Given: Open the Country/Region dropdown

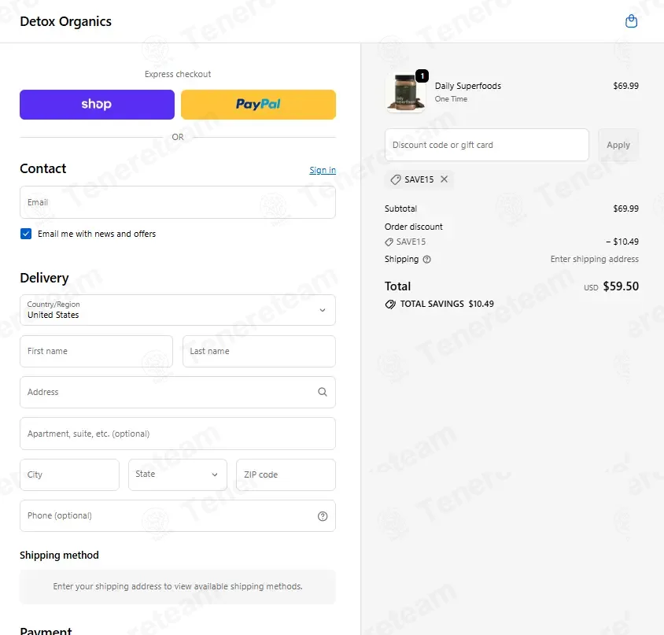Looking at the screenshot, I should point(178,310).
